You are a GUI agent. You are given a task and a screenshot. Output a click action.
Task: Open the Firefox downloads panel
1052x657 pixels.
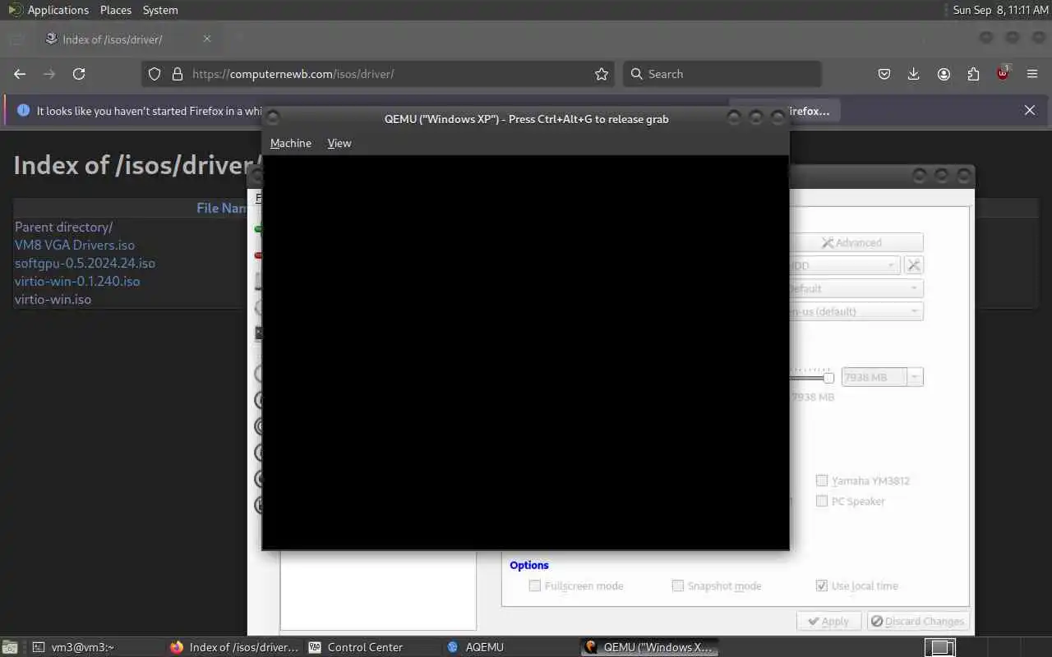click(914, 74)
